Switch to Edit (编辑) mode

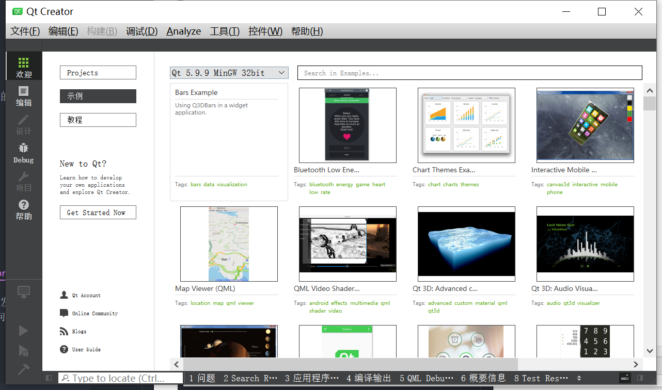pyautogui.click(x=24, y=96)
